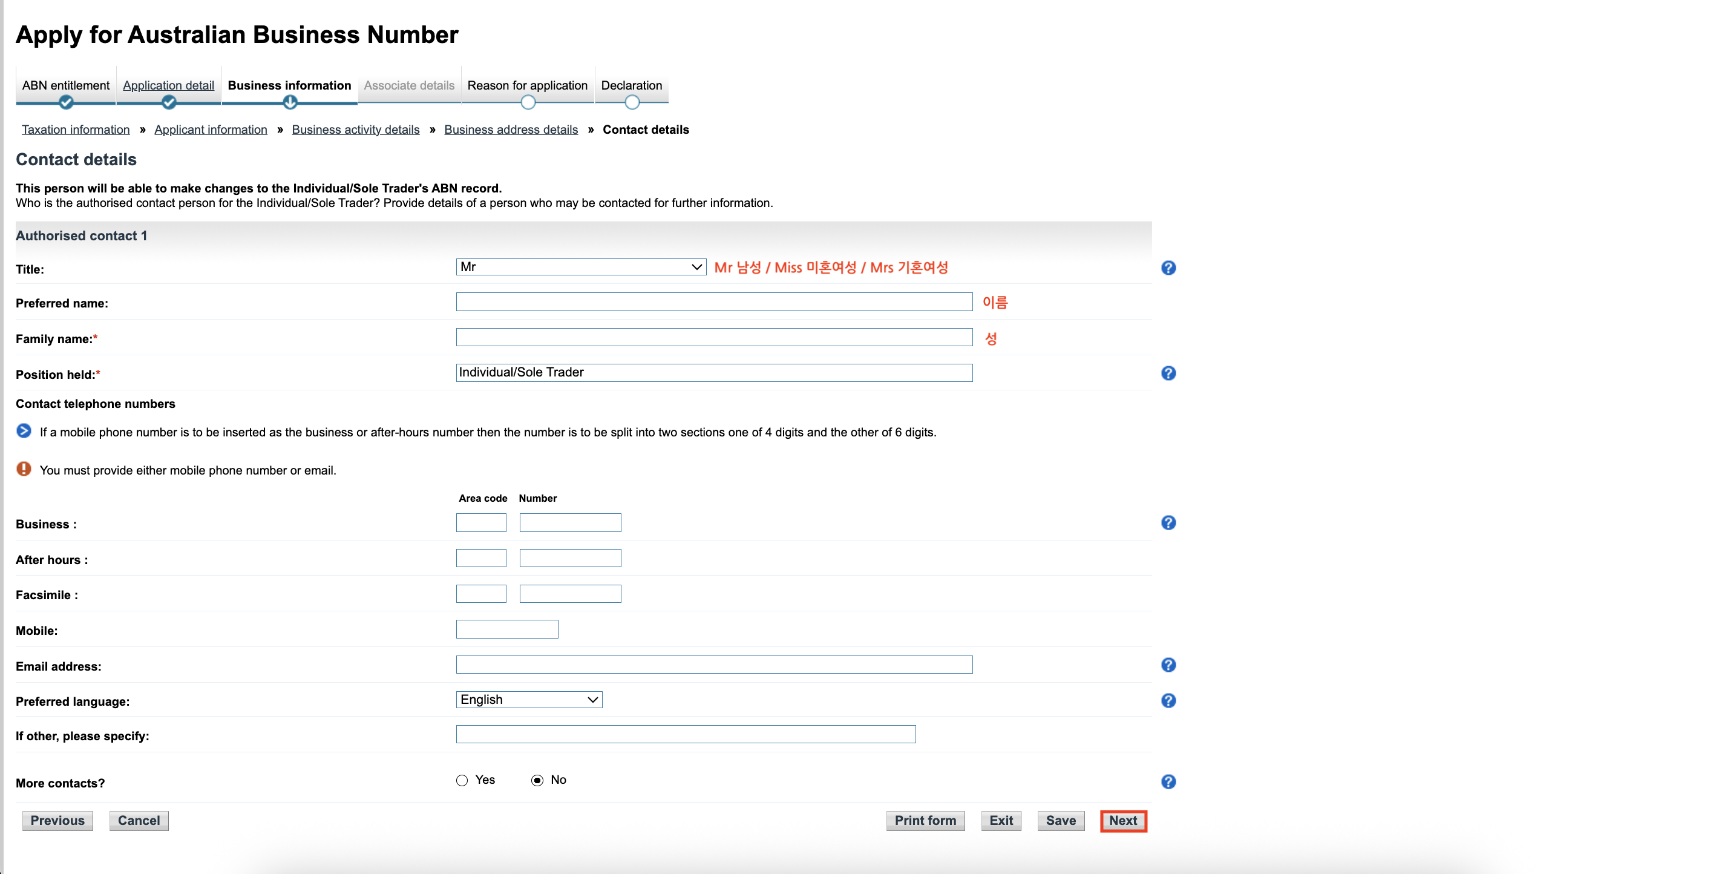Viewport: 1733px width, 874px height.
Task: Expand the Preferred language dropdown
Action: pyautogui.click(x=528, y=700)
